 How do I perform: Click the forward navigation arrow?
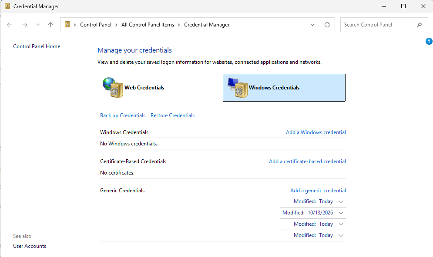click(25, 25)
